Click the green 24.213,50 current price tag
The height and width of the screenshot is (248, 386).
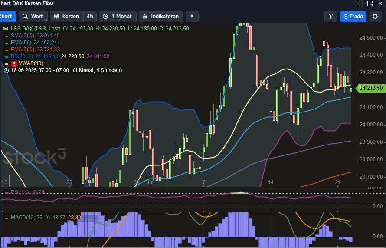tap(370, 88)
